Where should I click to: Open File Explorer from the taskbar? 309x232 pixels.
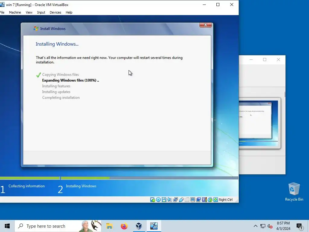click(109, 226)
